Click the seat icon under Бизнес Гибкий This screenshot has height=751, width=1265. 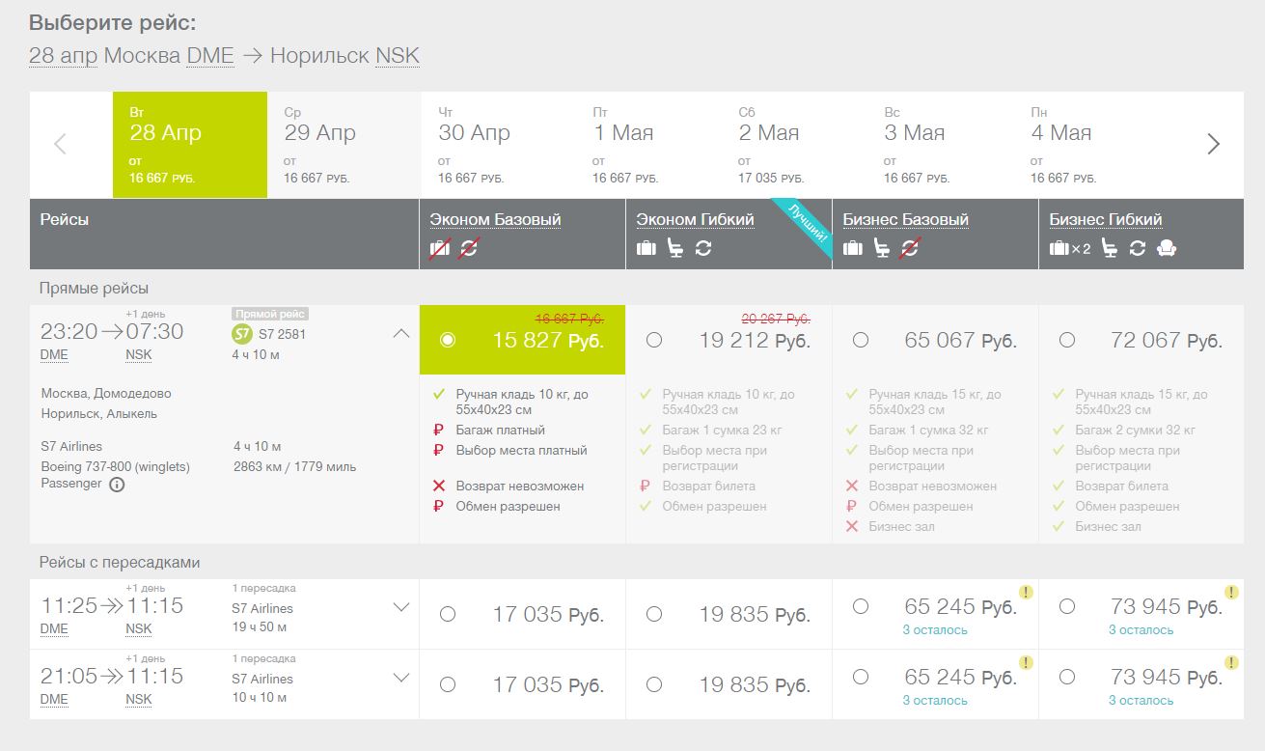point(1110,248)
